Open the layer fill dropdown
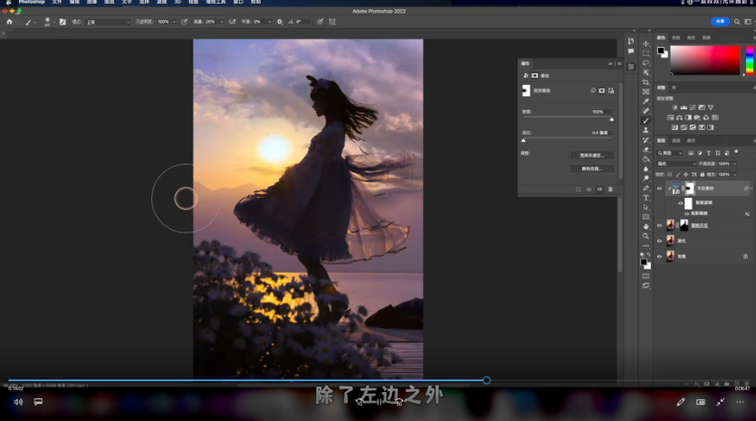The width and height of the screenshot is (756, 421). pyautogui.click(x=735, y=174)
